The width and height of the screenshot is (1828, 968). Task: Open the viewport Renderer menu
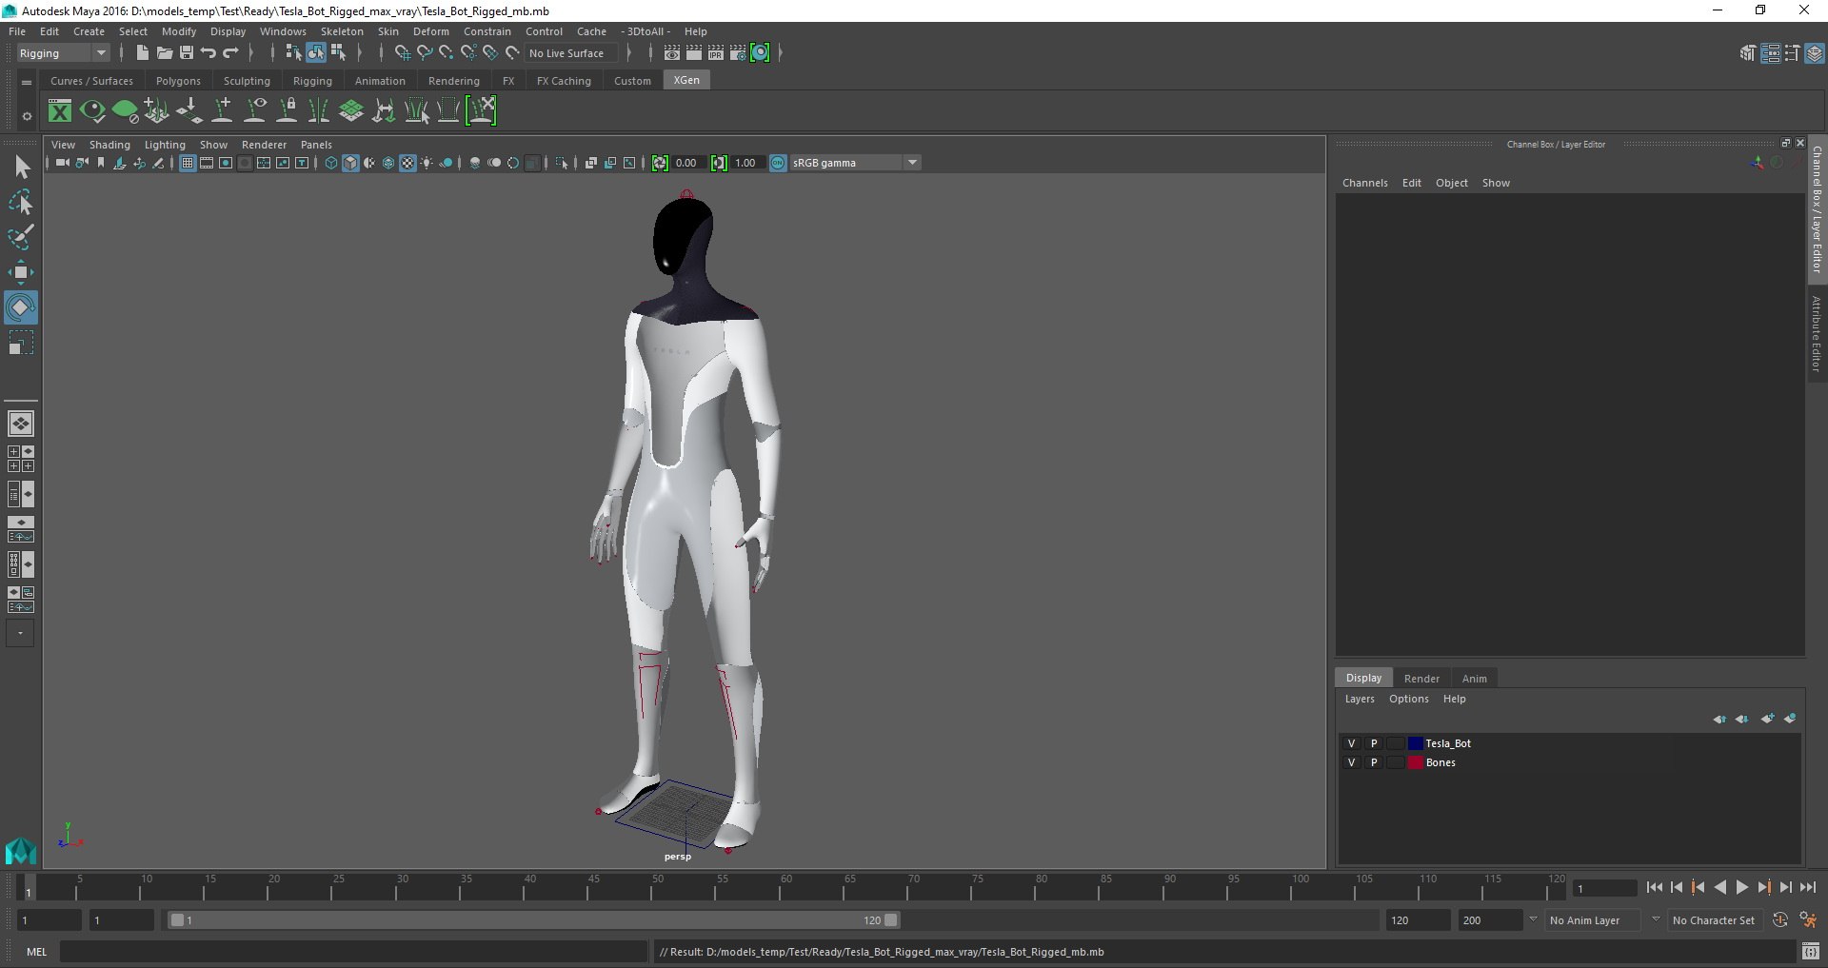[264, 145]
